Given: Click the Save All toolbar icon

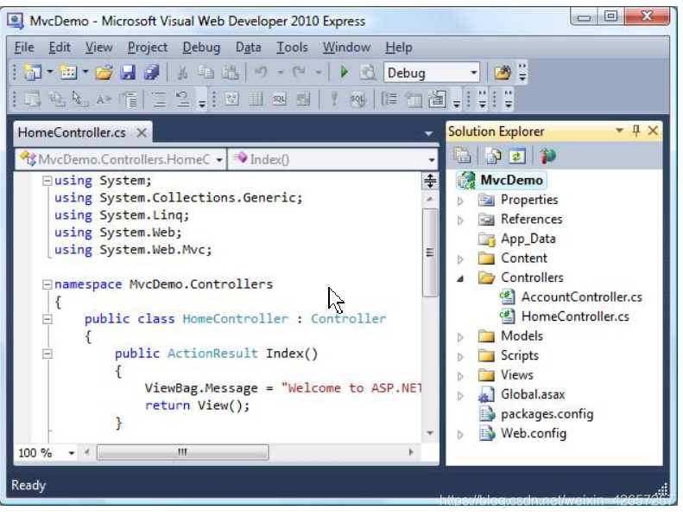Looking at the screenshot, I should 152,73.
